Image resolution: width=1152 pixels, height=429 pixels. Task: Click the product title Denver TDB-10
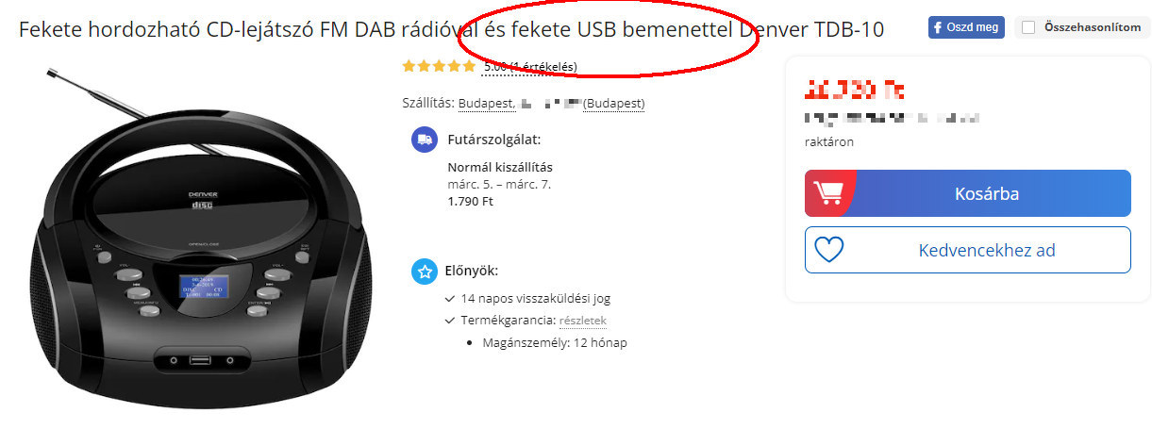(x=811, y=29)
